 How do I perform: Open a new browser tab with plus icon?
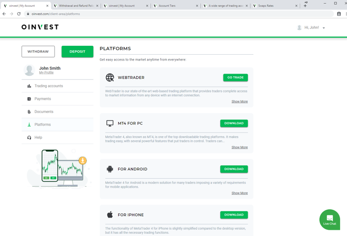tap(305, 6)
